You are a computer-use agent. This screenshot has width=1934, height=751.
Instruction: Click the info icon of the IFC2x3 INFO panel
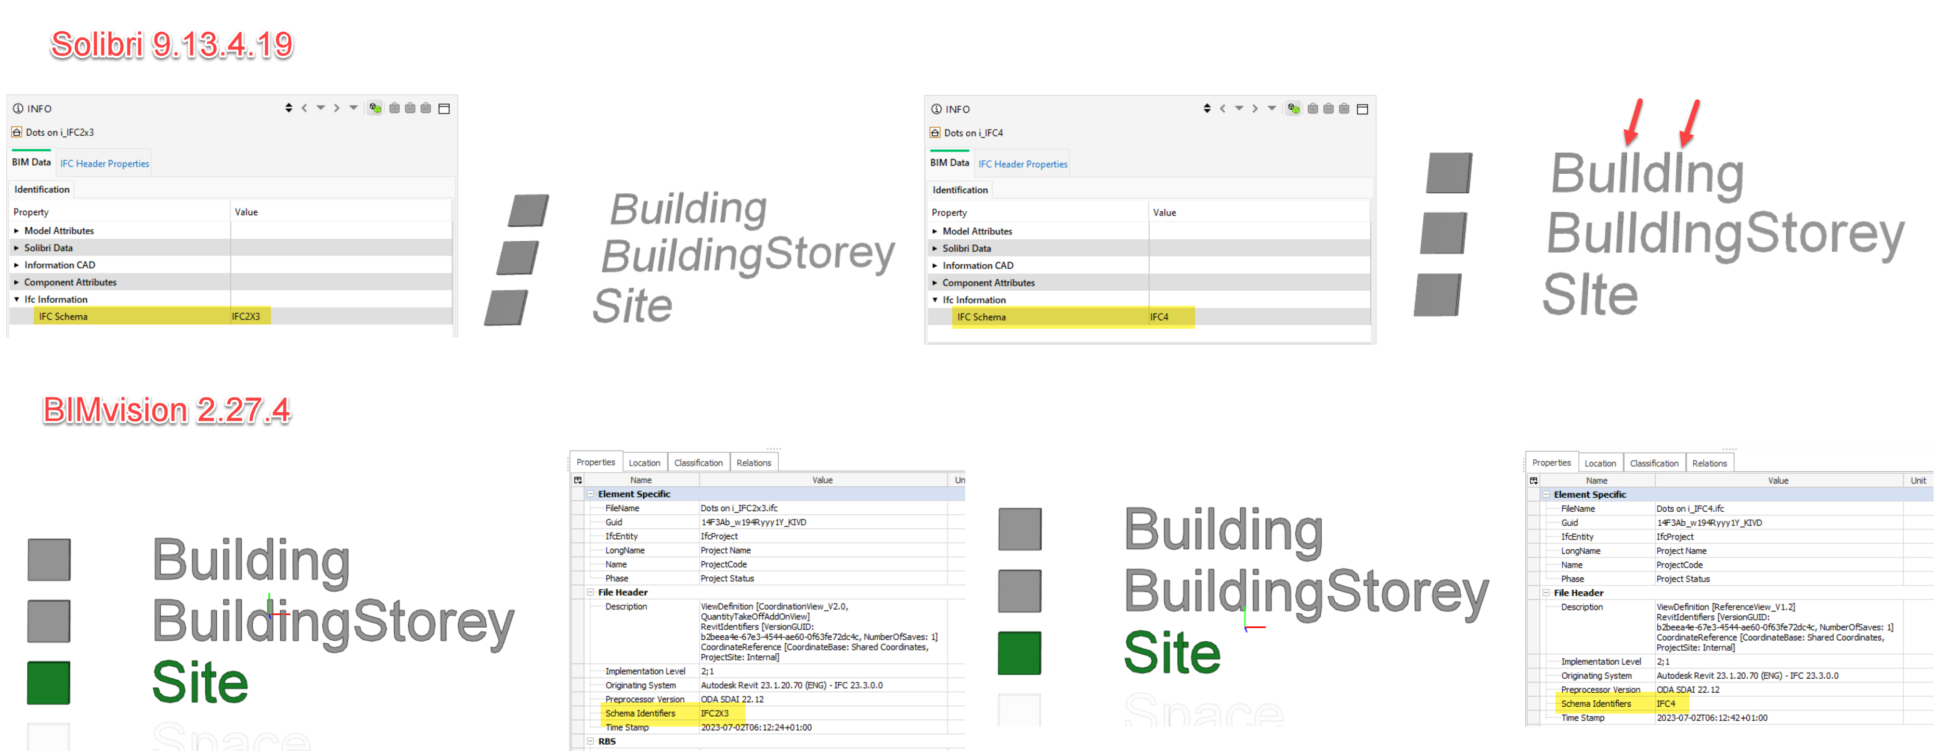click(17, 109)
